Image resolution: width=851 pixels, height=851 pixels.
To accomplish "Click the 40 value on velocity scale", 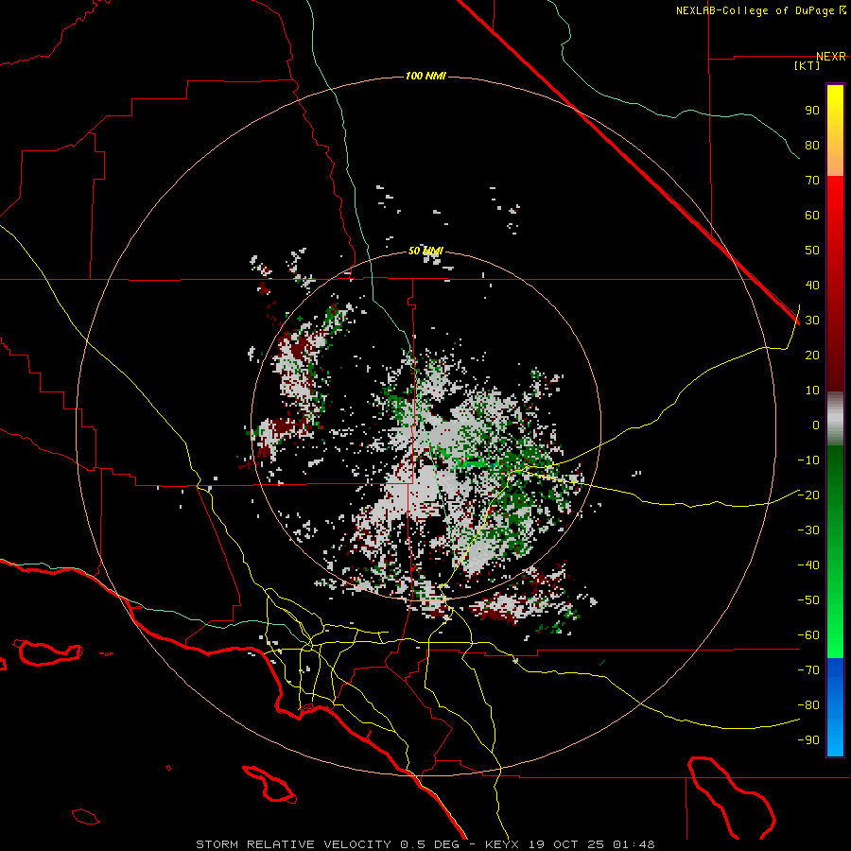I will click(812, 286).
